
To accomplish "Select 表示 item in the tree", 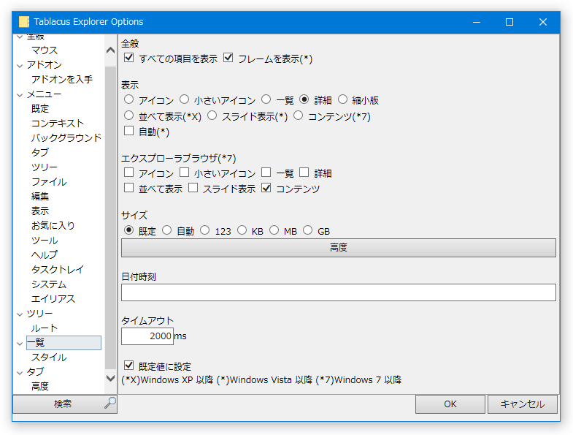I will coord(40,211).
